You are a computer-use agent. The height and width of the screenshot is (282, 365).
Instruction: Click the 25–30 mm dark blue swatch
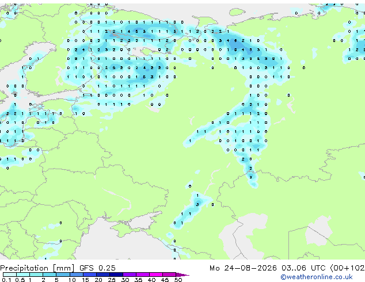pyautogui.click(x=116, y=275)
